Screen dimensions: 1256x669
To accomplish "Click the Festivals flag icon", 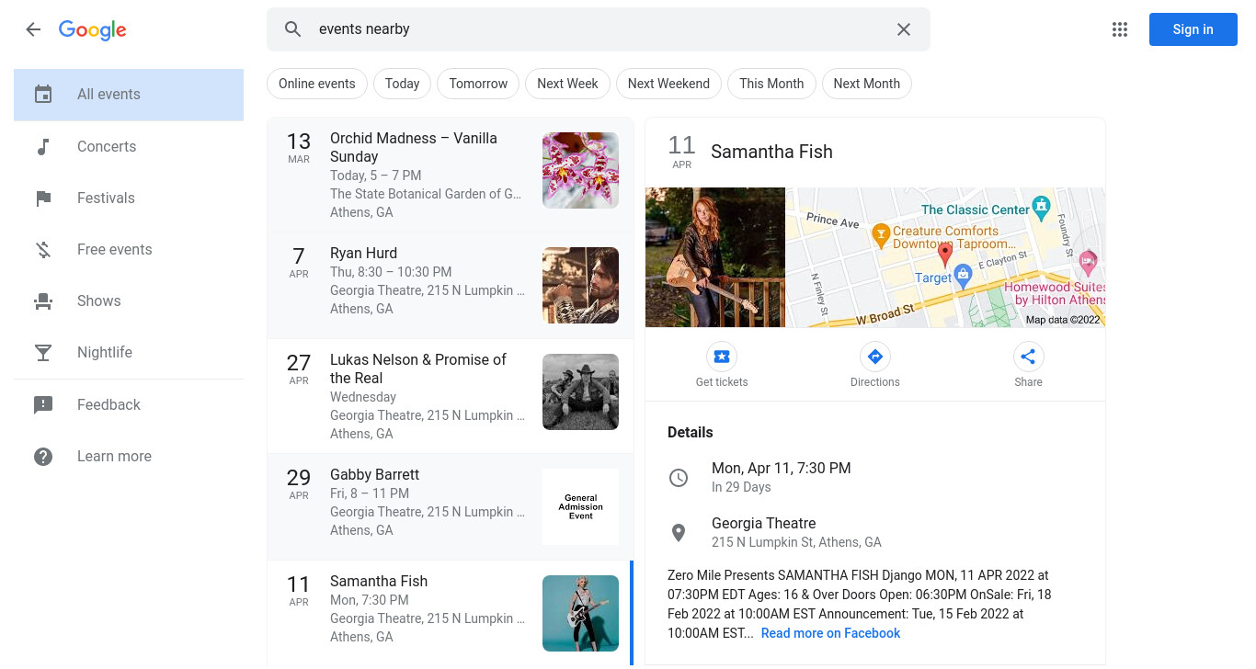I will [x=43, y=198].
